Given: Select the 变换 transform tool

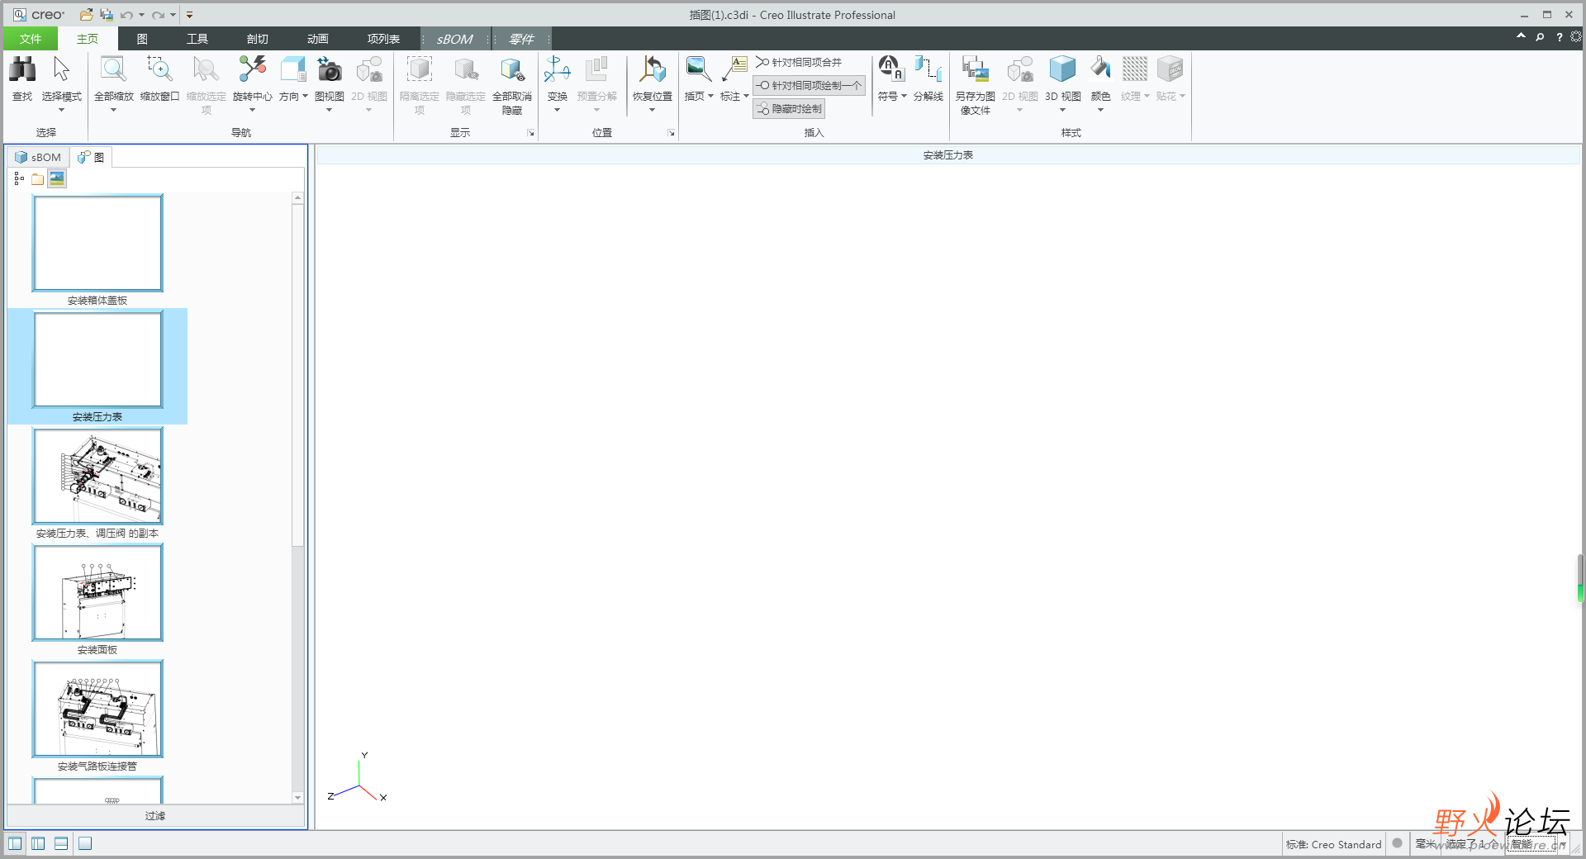Looking at the screenshot, I should [558, 69].
